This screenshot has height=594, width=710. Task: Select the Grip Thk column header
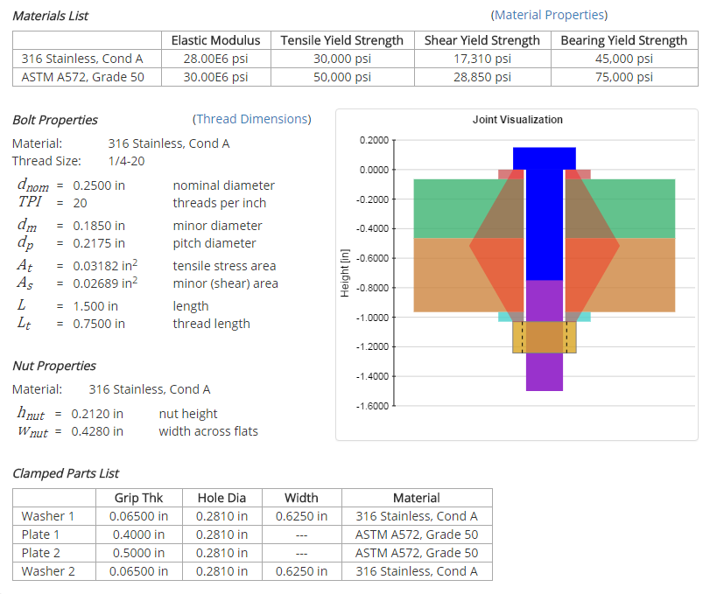(138, 498)
